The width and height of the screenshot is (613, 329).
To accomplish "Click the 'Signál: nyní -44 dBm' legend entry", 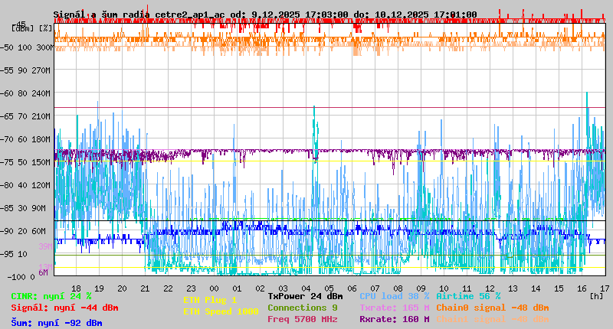I will point(64,308).
